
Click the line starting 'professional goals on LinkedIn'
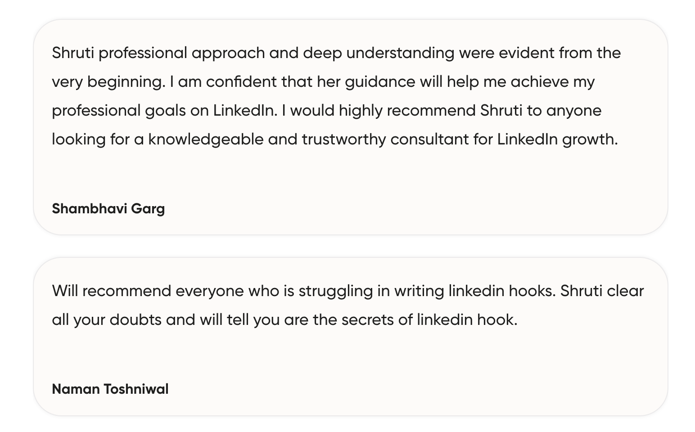tap(327, 111)
